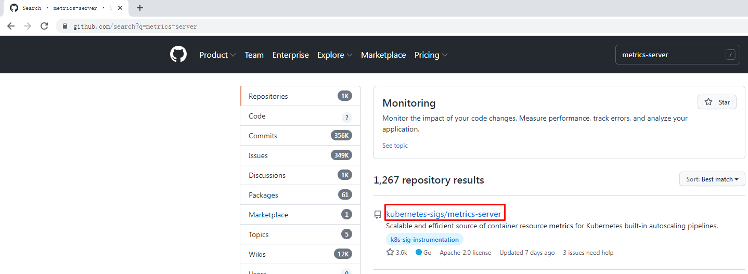
Task: Follow the See topic link
Action: pyautogui.click(x=395, y=146)
